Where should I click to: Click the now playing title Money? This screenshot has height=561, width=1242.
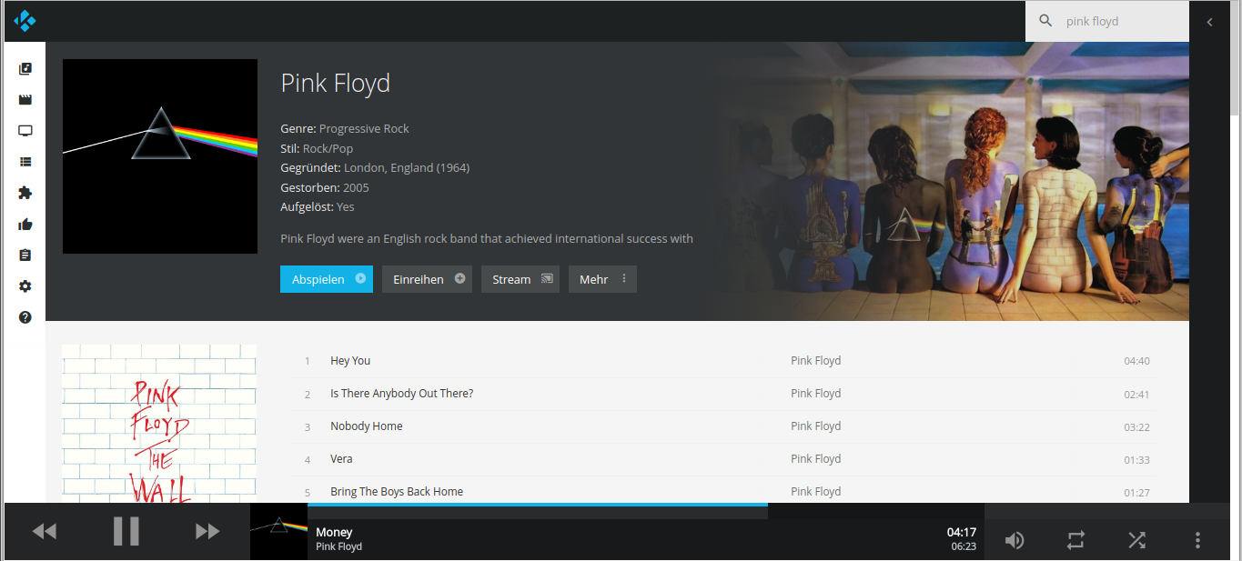pos(334,533)
